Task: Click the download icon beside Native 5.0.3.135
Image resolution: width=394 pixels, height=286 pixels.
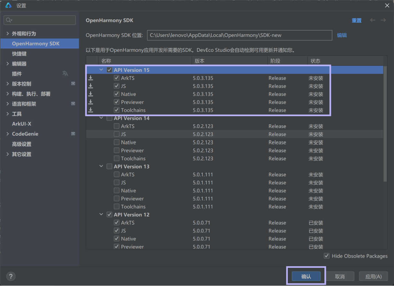Action: (x=91, y=94)
